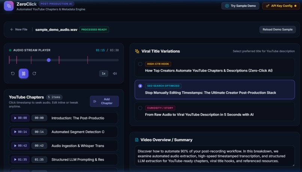Change the 1x playback speed

104,74
